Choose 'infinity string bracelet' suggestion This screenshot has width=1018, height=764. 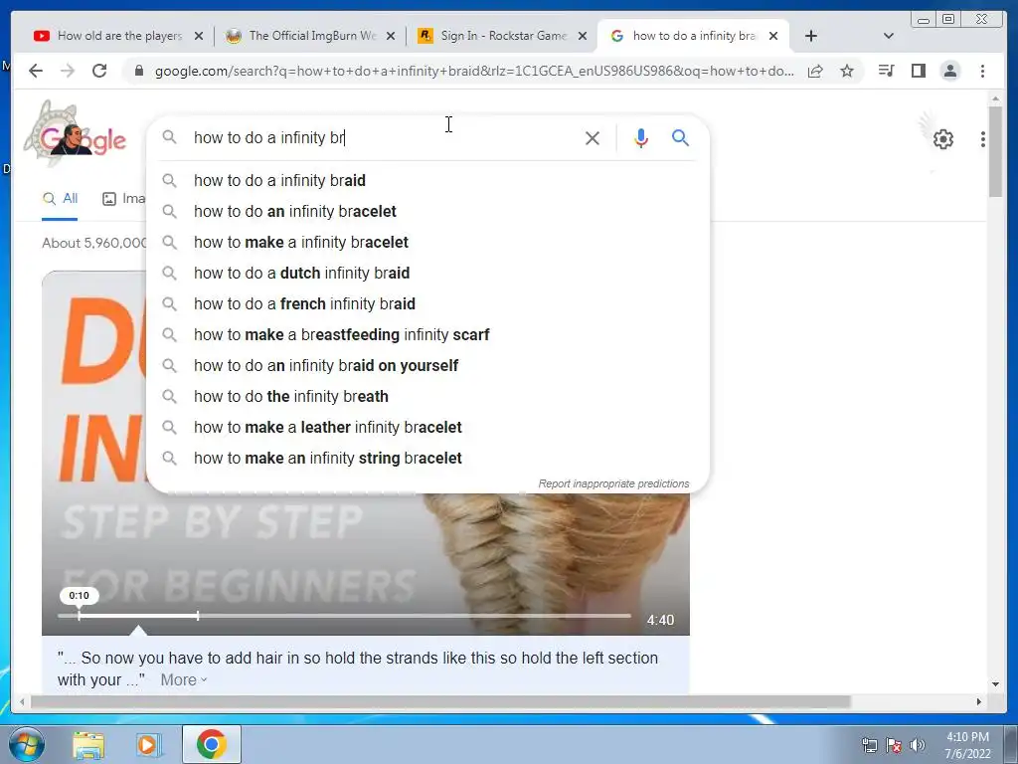[x=427, y=458]
